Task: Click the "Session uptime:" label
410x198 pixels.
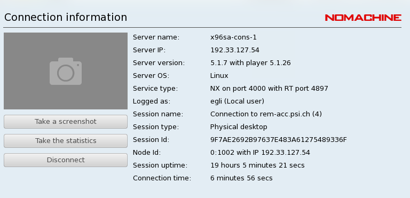Action: tap(160, 165)
